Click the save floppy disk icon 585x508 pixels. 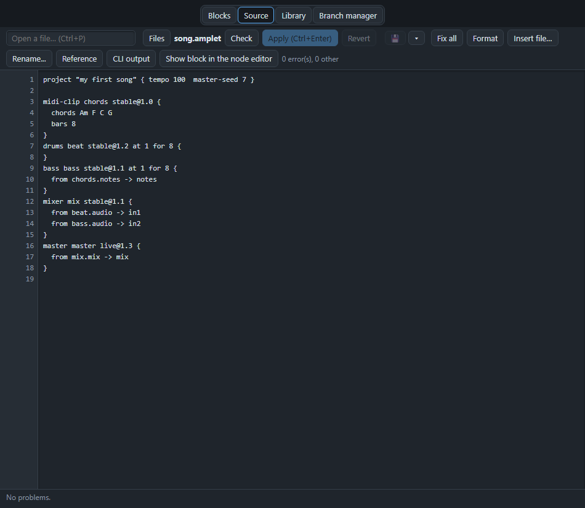pos(395,38)
